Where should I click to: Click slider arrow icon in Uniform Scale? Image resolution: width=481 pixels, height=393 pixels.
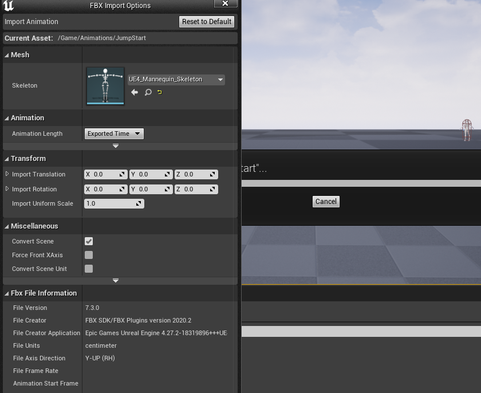(139, 203)
